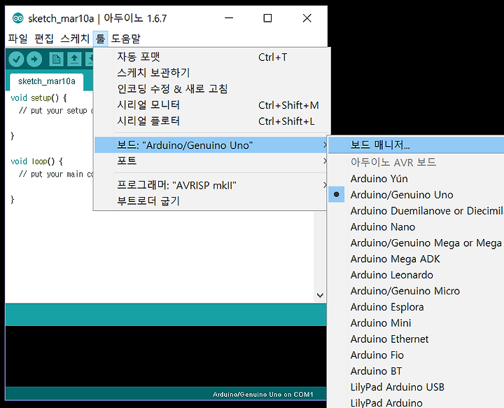Click the void setup() code line
This screenshot has width=504, height=408.
(38, 98)
